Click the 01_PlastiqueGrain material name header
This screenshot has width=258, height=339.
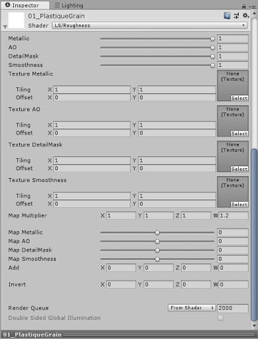(x=56, y=16)
